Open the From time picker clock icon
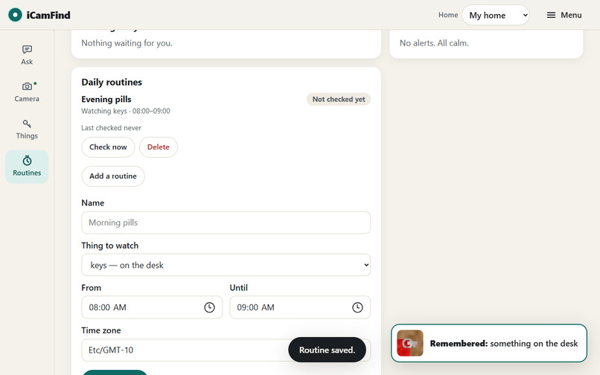 pos(209,307)
